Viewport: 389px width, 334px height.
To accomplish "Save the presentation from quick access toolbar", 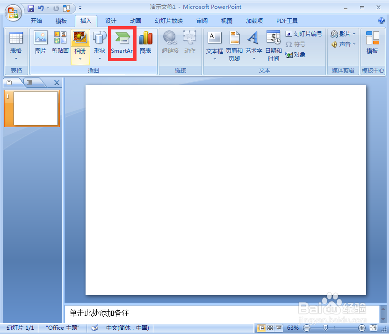I will click(x=31, y=8).
